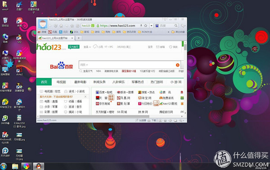This screenshot has width=270, height=170.
Task: Bookmark page with address bar star
Action: (x=146, y=26)
